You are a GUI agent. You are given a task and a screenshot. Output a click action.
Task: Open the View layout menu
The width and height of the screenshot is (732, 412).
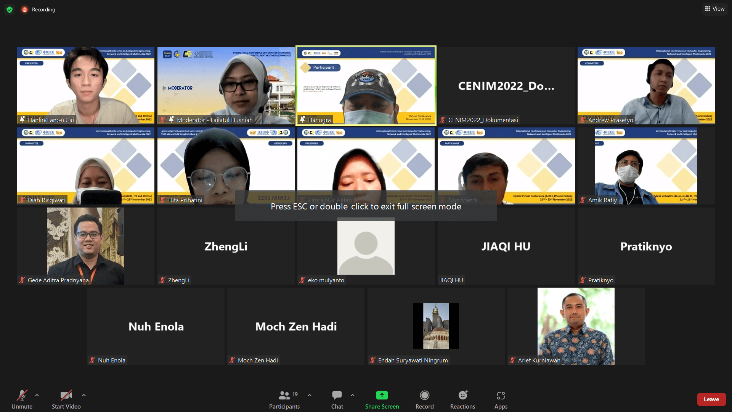click(715, 9)
